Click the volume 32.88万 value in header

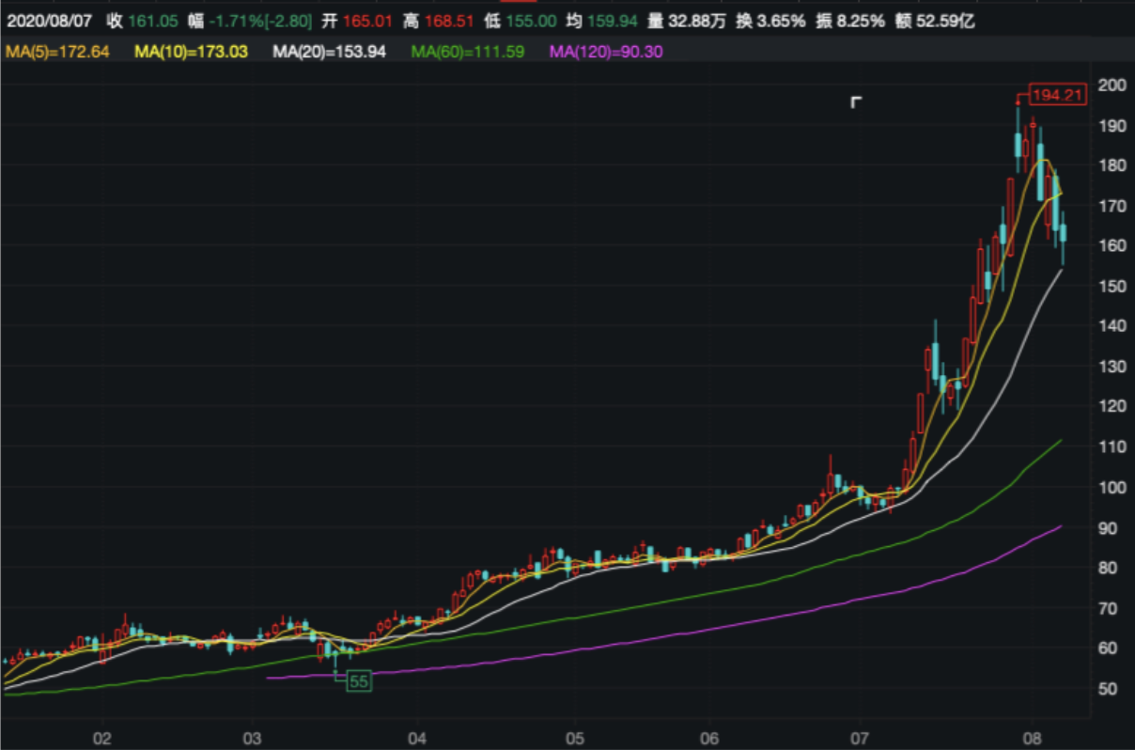696,21
